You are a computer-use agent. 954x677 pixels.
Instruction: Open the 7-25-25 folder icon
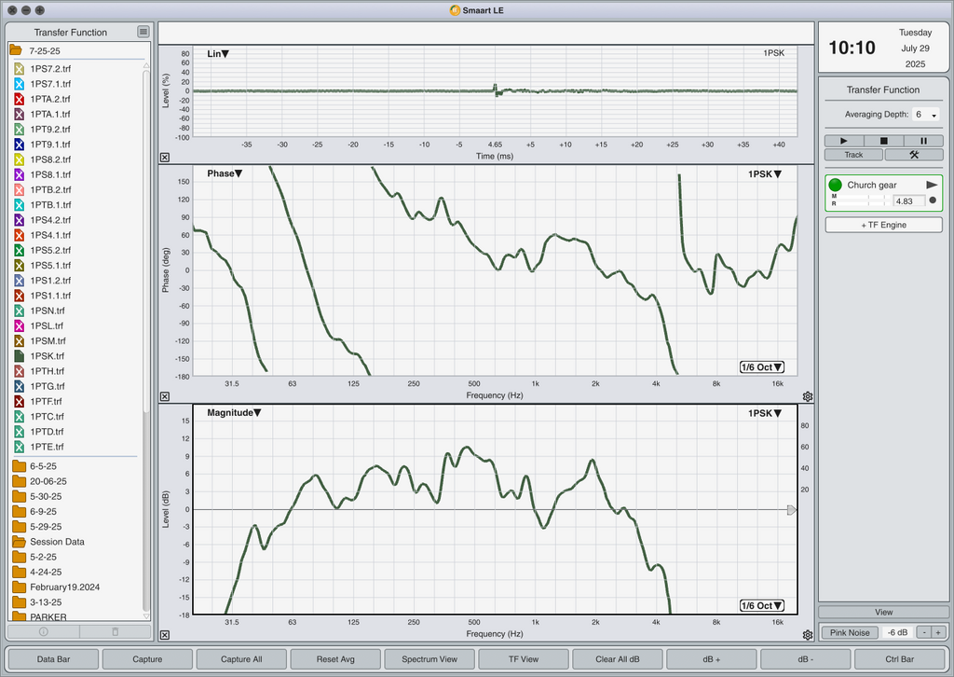pos(16,50)
